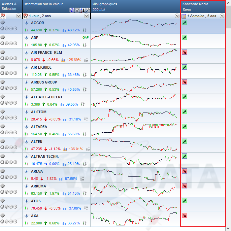The width and height of the screenshot is (231, 231).
Task: Click the GAP label in ADP row
Action: [x=85, y=38]
